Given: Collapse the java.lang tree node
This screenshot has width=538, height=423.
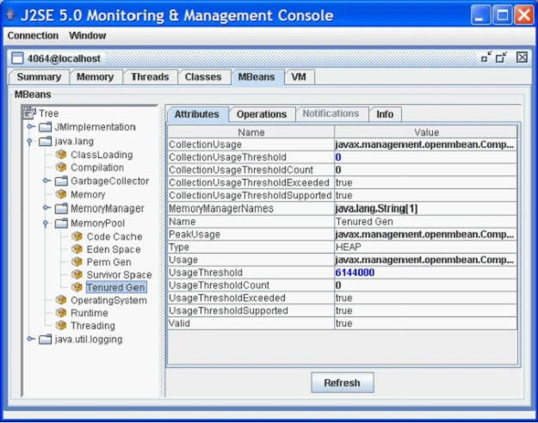Looking at the screenshot, I should coord(30,141).
